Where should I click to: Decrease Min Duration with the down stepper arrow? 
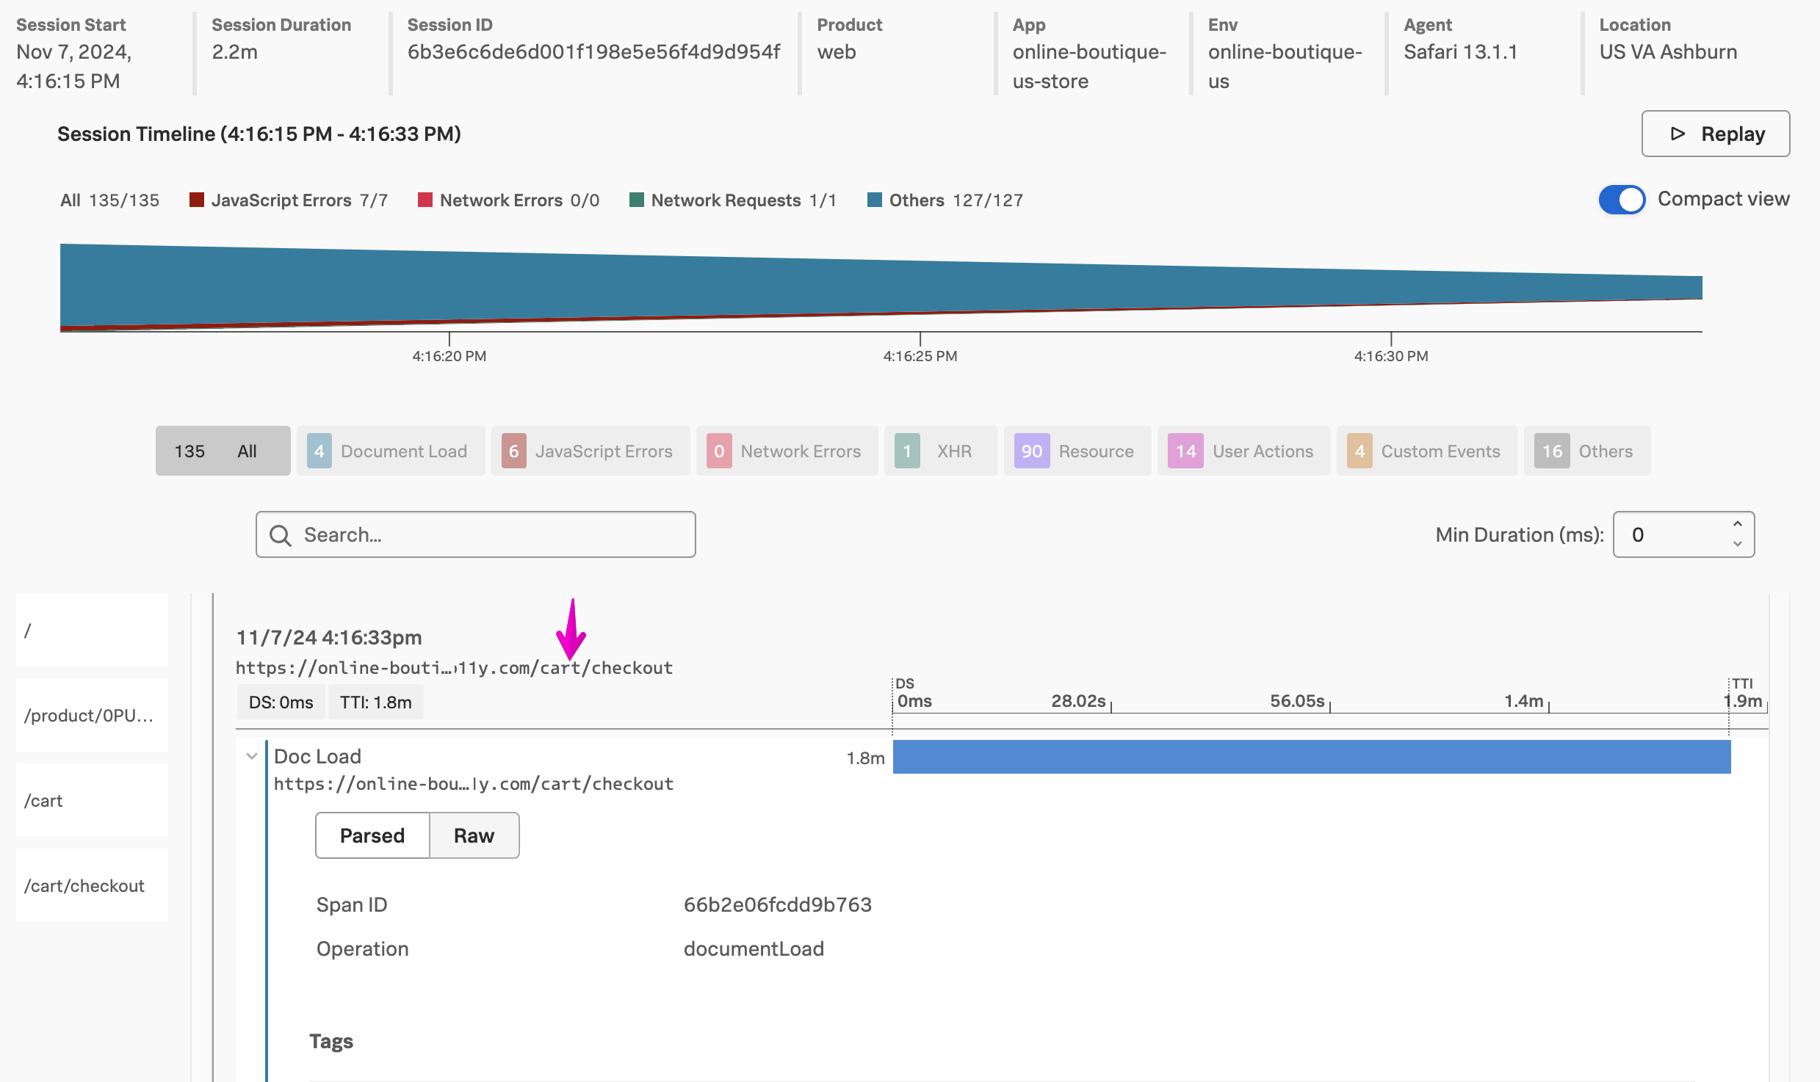(x=1737, y=544)
